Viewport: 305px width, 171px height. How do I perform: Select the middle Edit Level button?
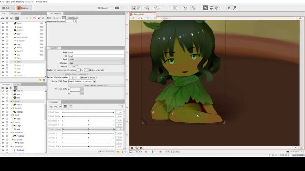pyautogui.click(x=117, y=8)
